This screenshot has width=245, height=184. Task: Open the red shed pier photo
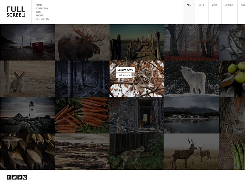coord(28,42)
